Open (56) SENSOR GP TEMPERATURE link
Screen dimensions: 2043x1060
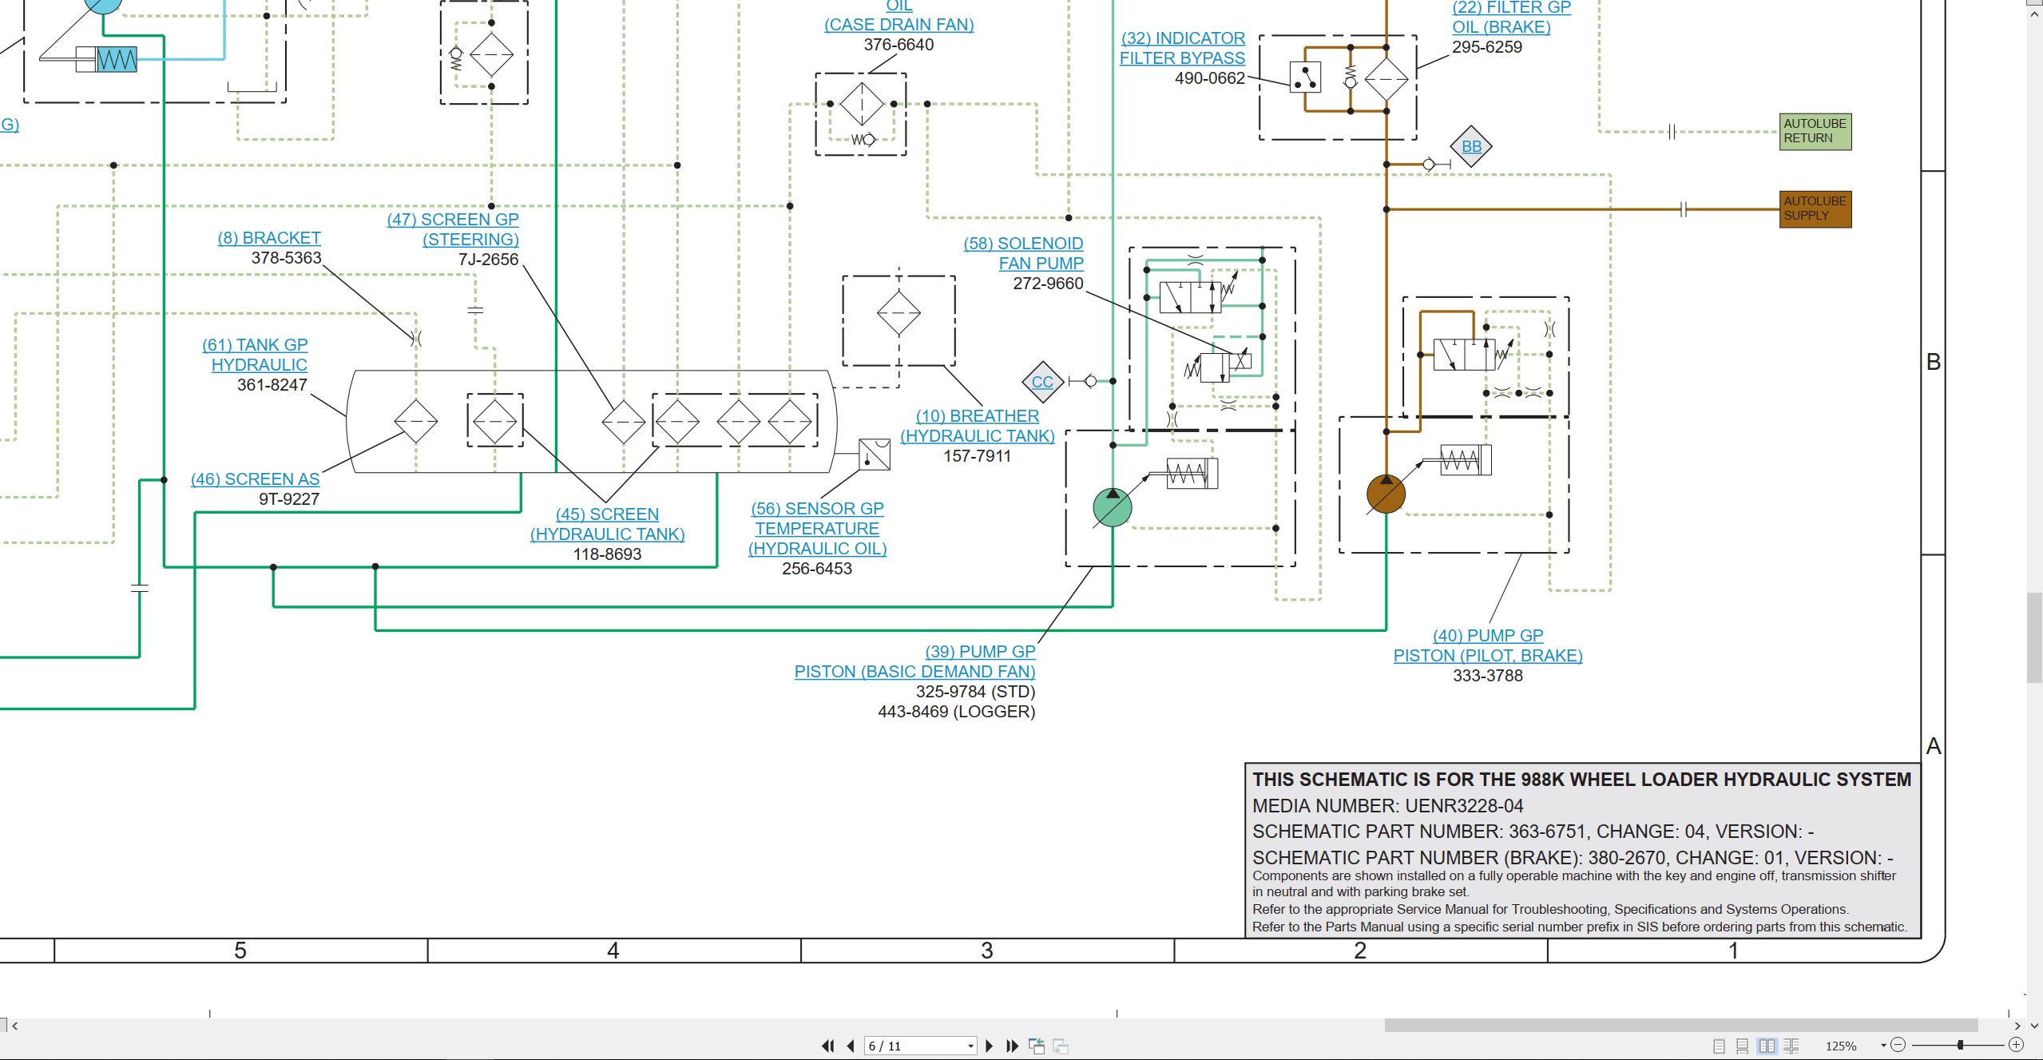tap(817, 528)
